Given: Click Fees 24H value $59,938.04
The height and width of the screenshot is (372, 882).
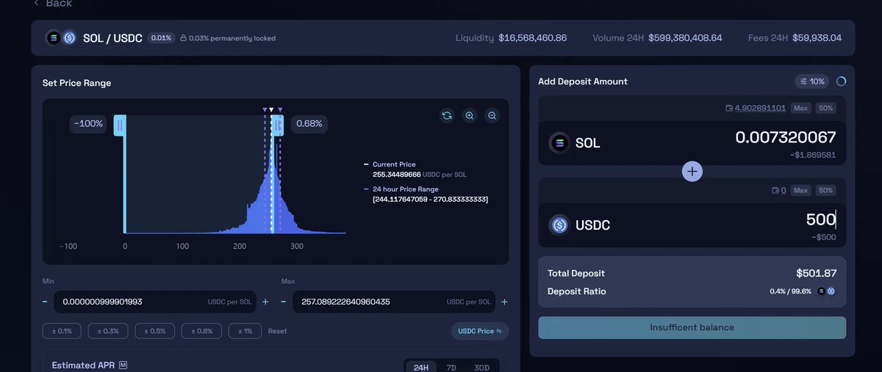Looking at the screenshot, I should pyautogui.click(x=817, y=37).
